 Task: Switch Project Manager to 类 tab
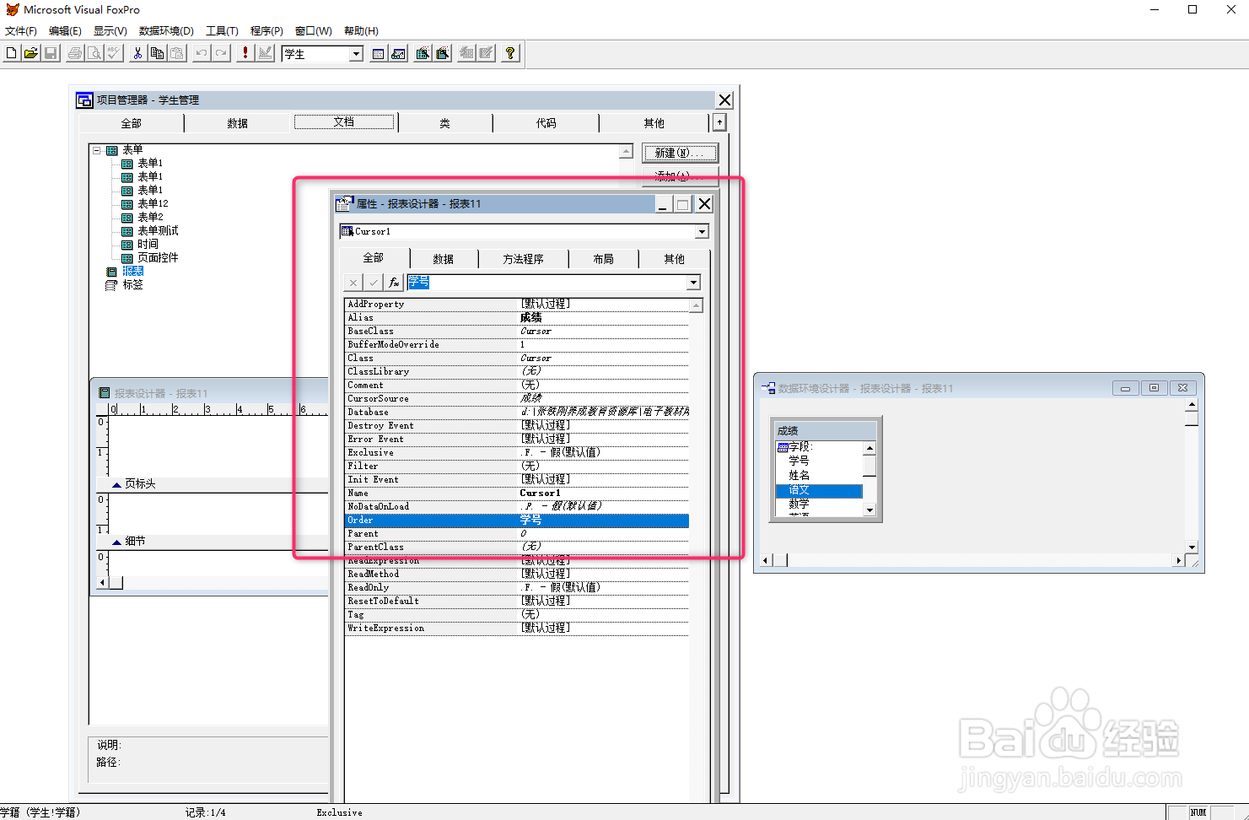[x=444, y=123]
